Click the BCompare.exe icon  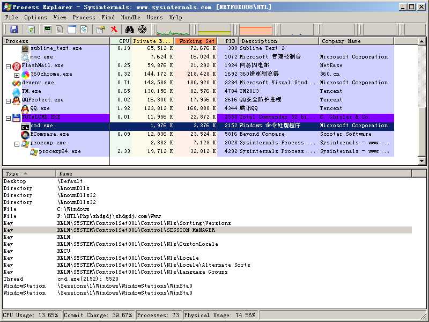[25, 135]
